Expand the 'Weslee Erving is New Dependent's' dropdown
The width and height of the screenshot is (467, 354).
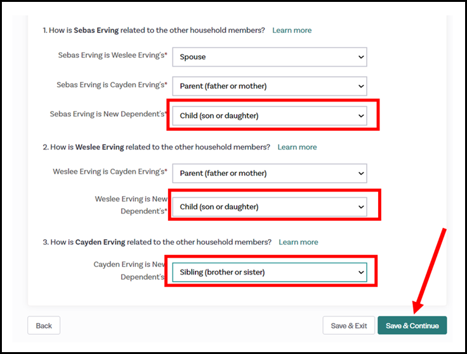point(261,207)
